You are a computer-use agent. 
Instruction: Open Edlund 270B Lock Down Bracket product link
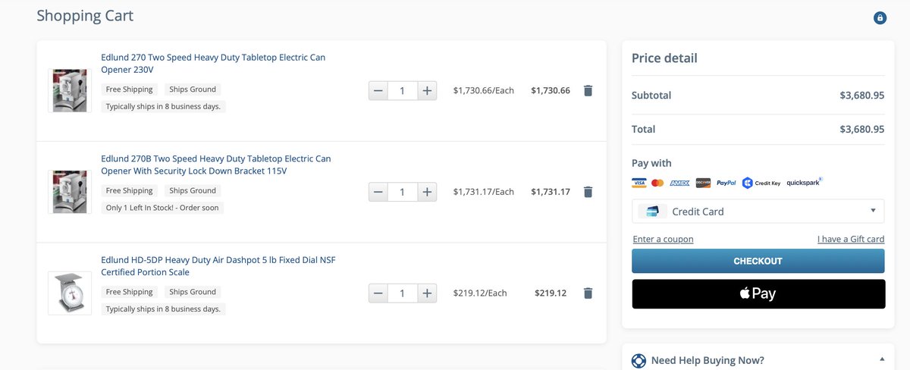(x=216, y=165)
